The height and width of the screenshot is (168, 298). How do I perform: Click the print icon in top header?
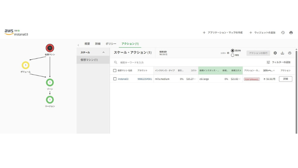tap(291, 32)
